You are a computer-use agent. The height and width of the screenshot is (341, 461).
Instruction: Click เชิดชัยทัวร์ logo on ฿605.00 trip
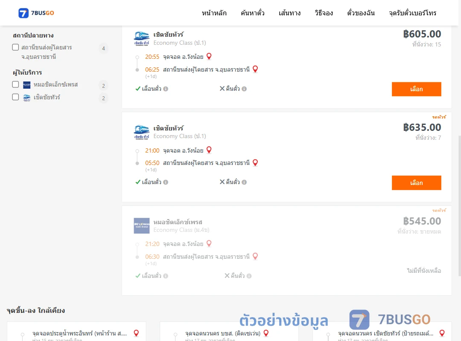pos(142,38)
